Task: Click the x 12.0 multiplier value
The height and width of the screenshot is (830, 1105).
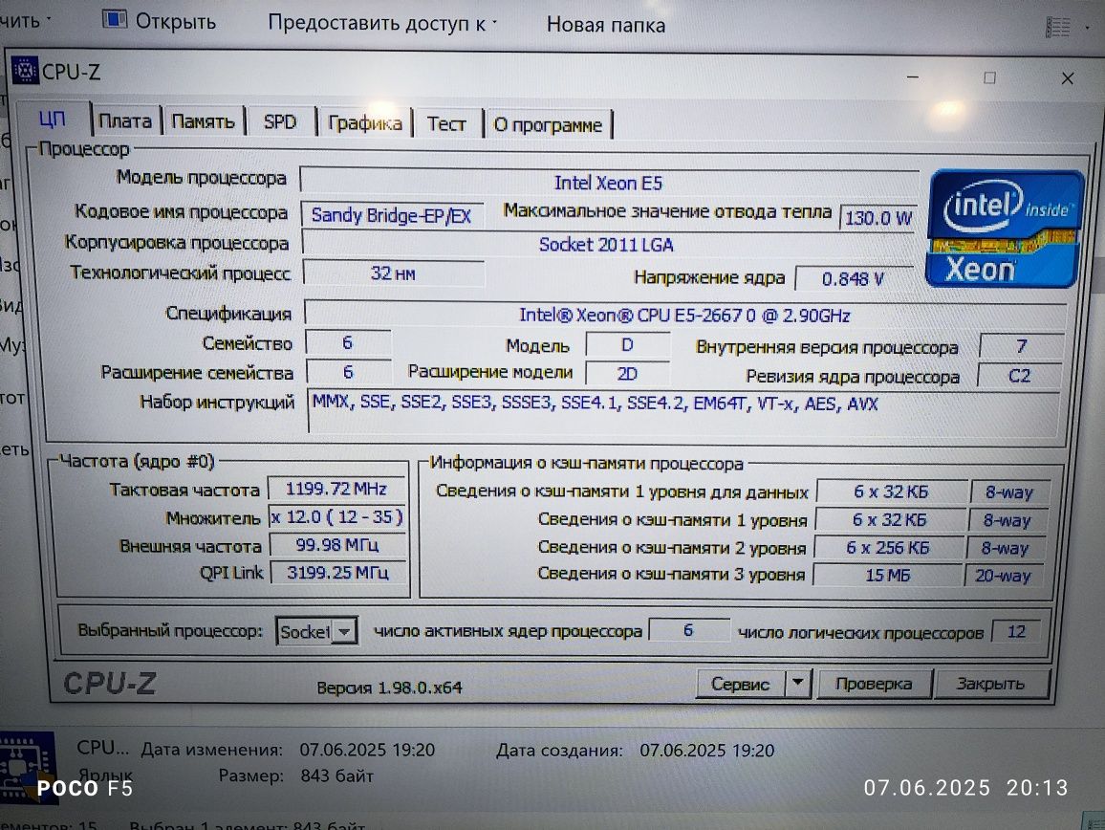Action: point(336,517)
